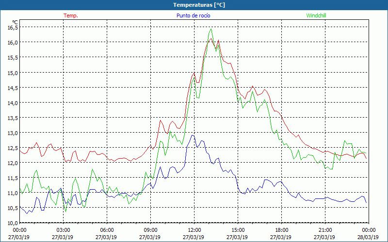Image resolution: width=388 pixels, height=242 pixels.
Task: Click the 15,5 value on the temperature axis
Action: (x=13, y=58)
